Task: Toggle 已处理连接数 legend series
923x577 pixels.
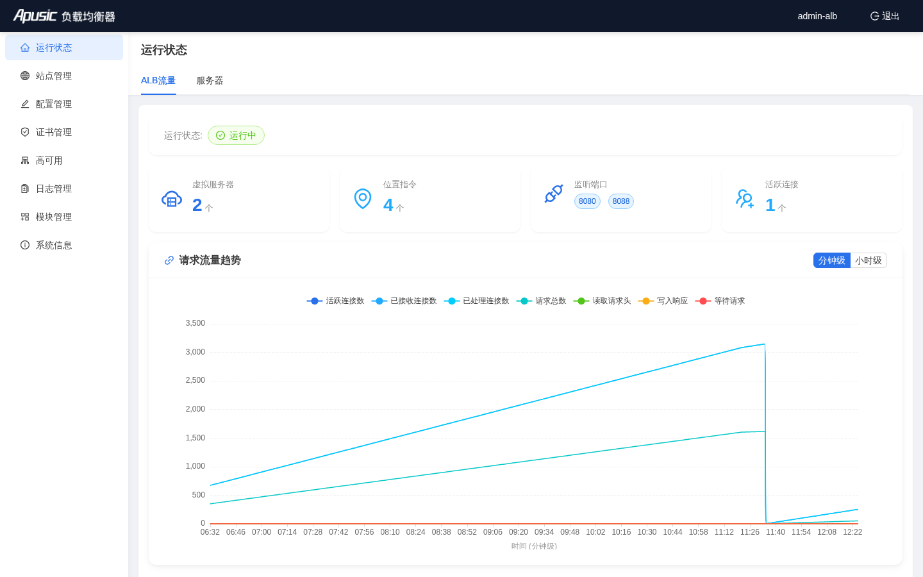Action: [x=476, y=301]
